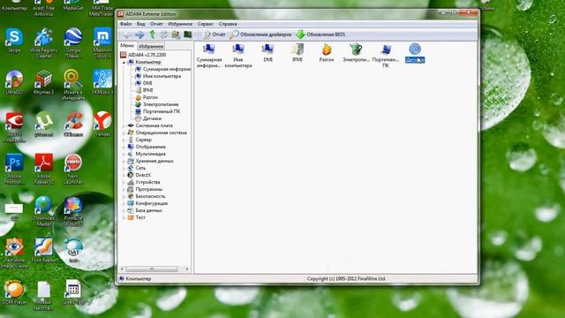This screenshot has width=565, height=318.
Task: Click the green Up arrow toolbar icon
Action: (153, 34)
